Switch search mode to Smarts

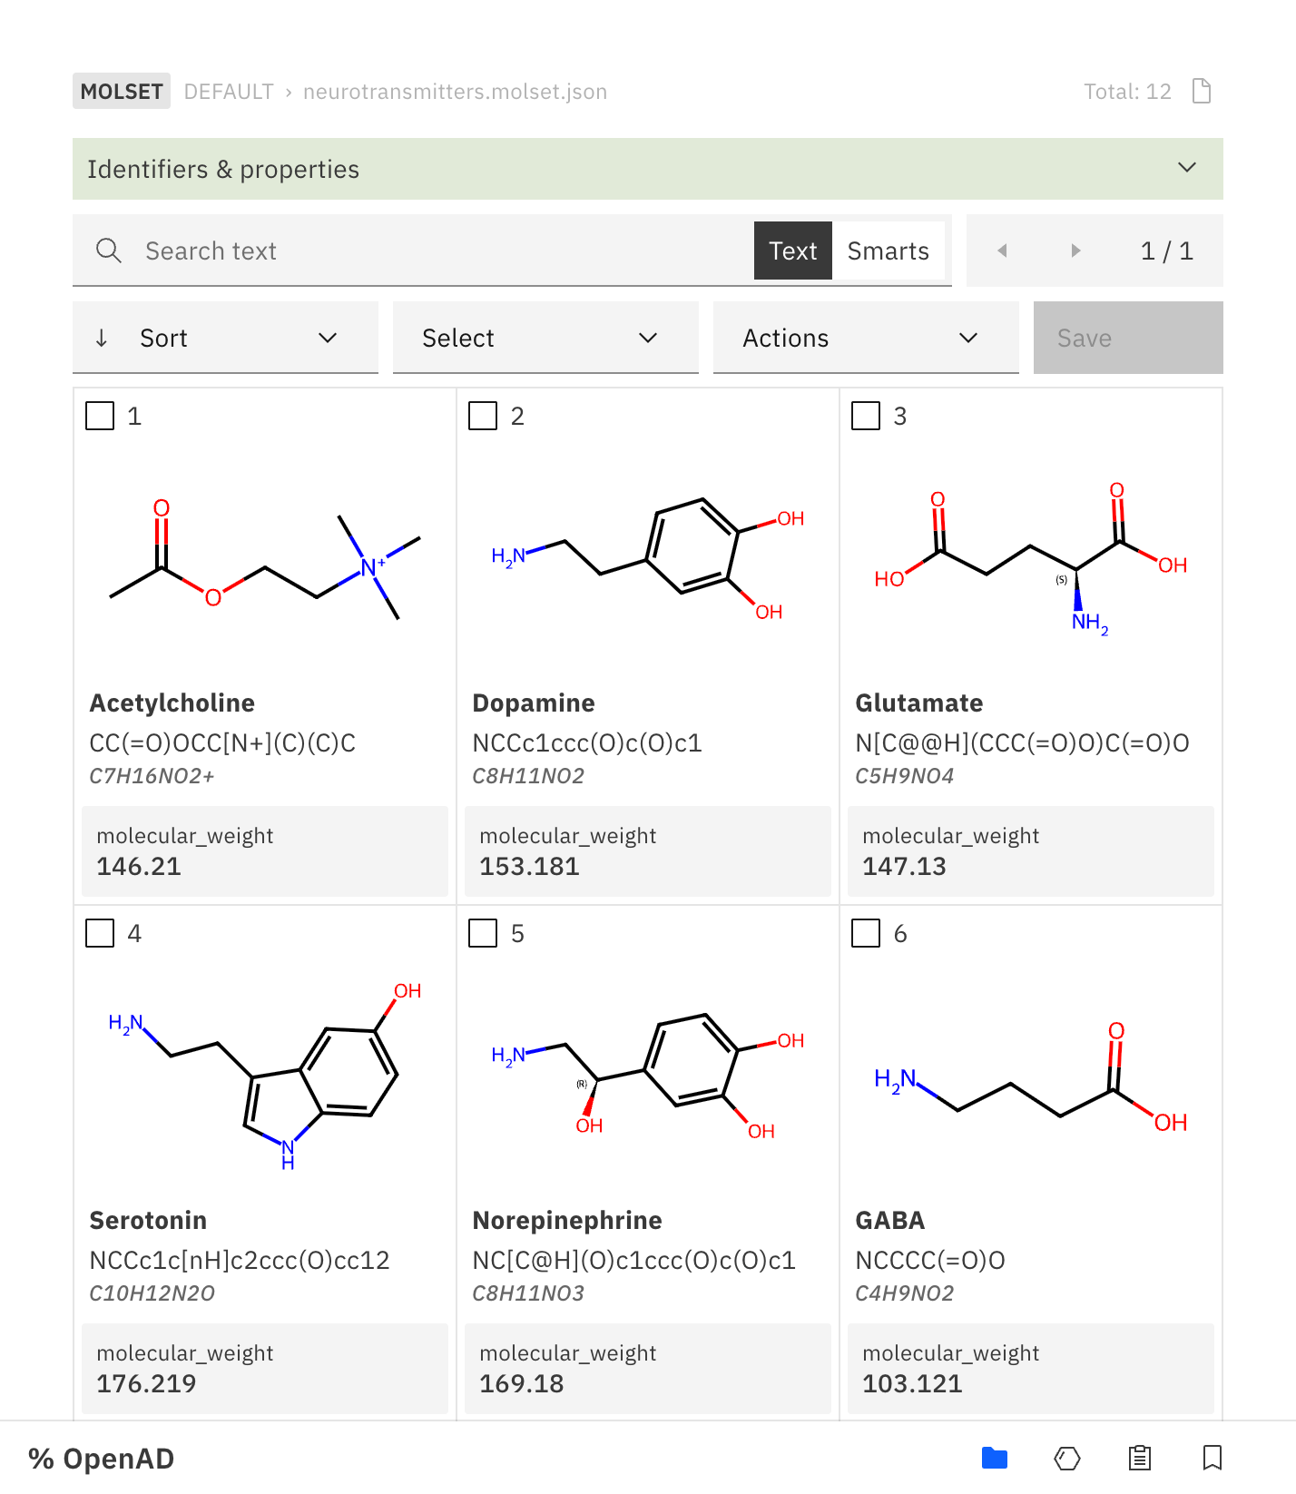pos(889,251)
